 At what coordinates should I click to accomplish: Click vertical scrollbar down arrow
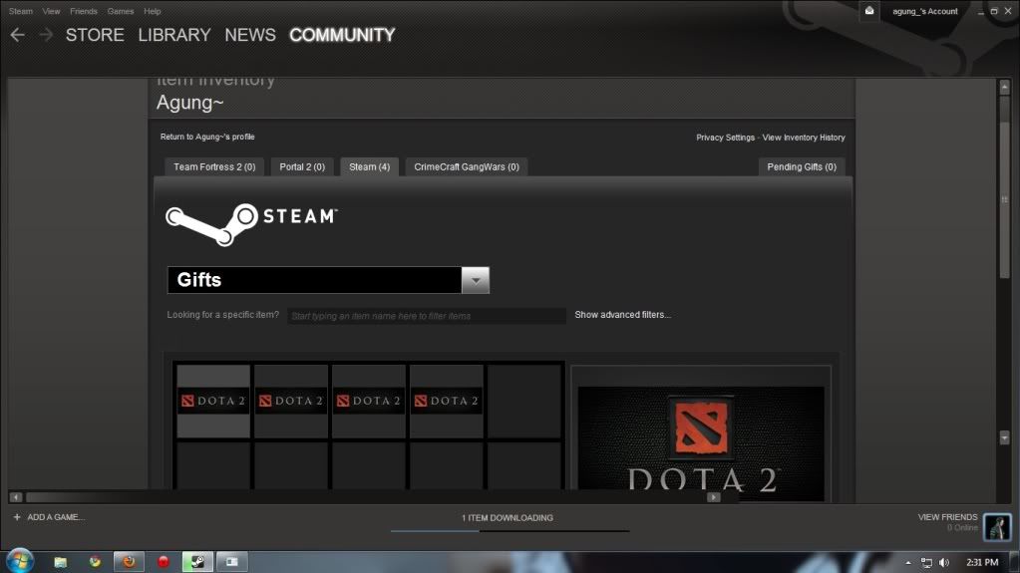pos(1004,437)
